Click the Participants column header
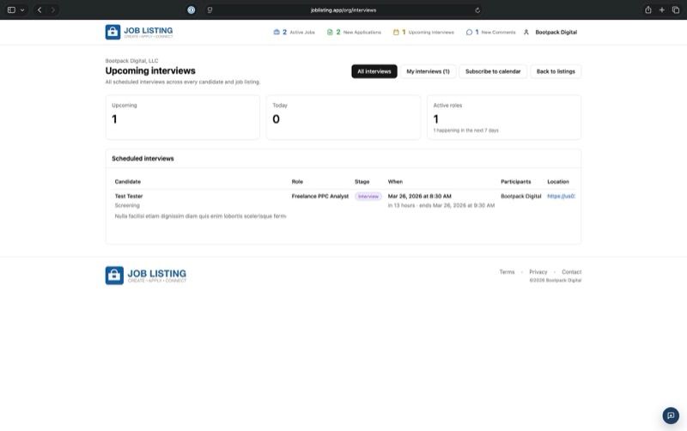This screenshot has width=687, height=431. point(516,181)
